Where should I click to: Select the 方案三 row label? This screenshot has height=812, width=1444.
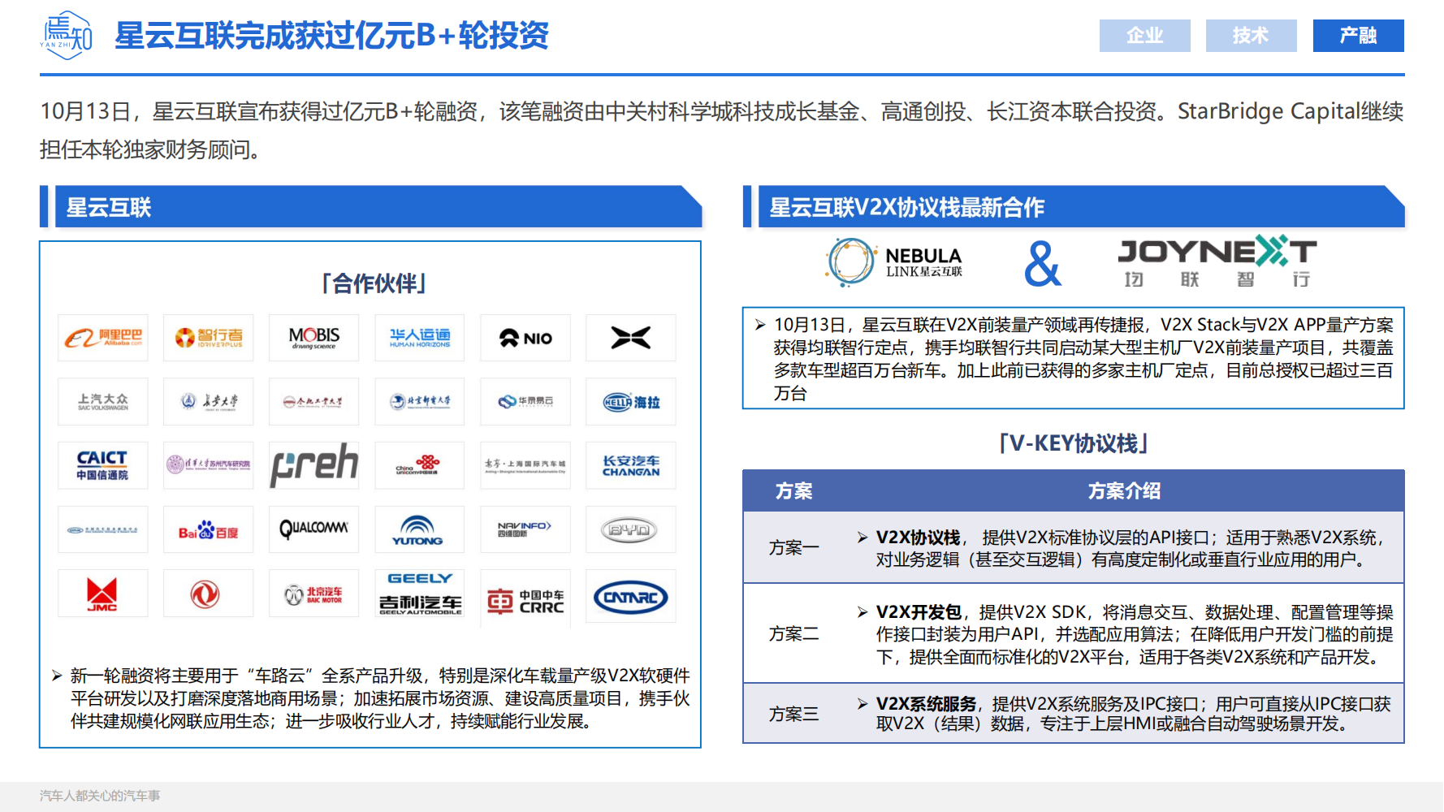[793, 714]
